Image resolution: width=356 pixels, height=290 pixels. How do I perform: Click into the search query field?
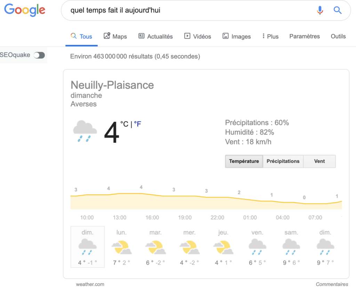(188, 10)
